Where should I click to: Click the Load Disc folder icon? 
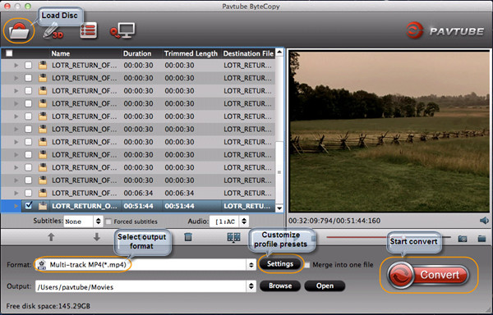pyautogui.click(x=19, y=30)
